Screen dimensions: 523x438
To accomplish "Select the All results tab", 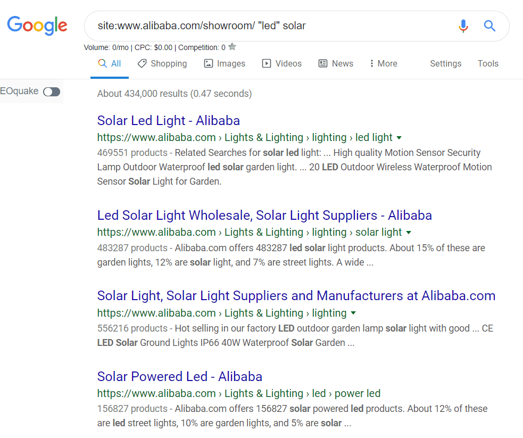I will 110,64.
